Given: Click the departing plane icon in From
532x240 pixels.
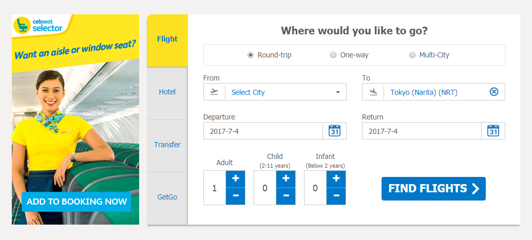Looking at the screenshot, I should click(x=214, y=92).
